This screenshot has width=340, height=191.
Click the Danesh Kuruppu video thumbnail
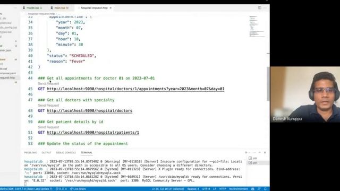pos(305,94)
